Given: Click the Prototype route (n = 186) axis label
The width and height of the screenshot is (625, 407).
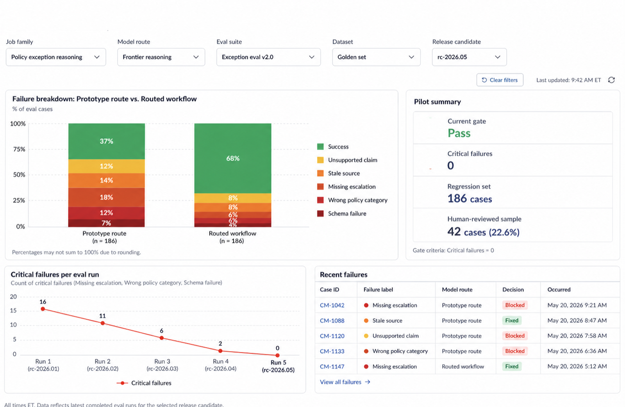Looking at the screenshot, I should [x=104, y=237].
